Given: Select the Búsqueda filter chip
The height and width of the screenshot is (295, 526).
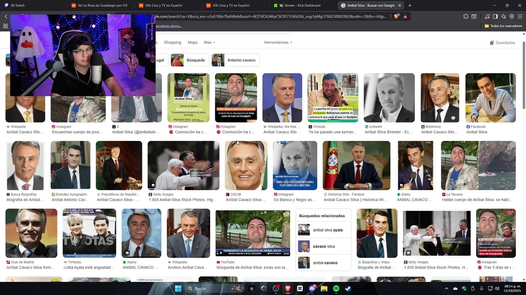Looking at the screenshot, I should tap(190, 60).
